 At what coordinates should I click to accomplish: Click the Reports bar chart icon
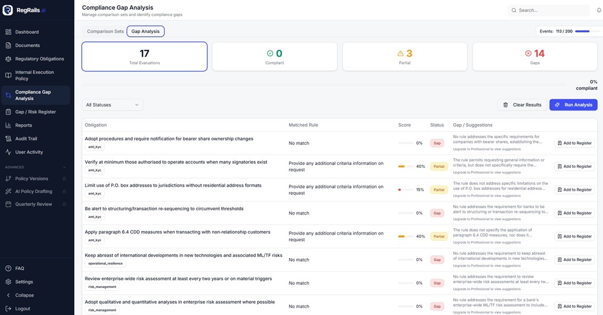click(8, 125)
